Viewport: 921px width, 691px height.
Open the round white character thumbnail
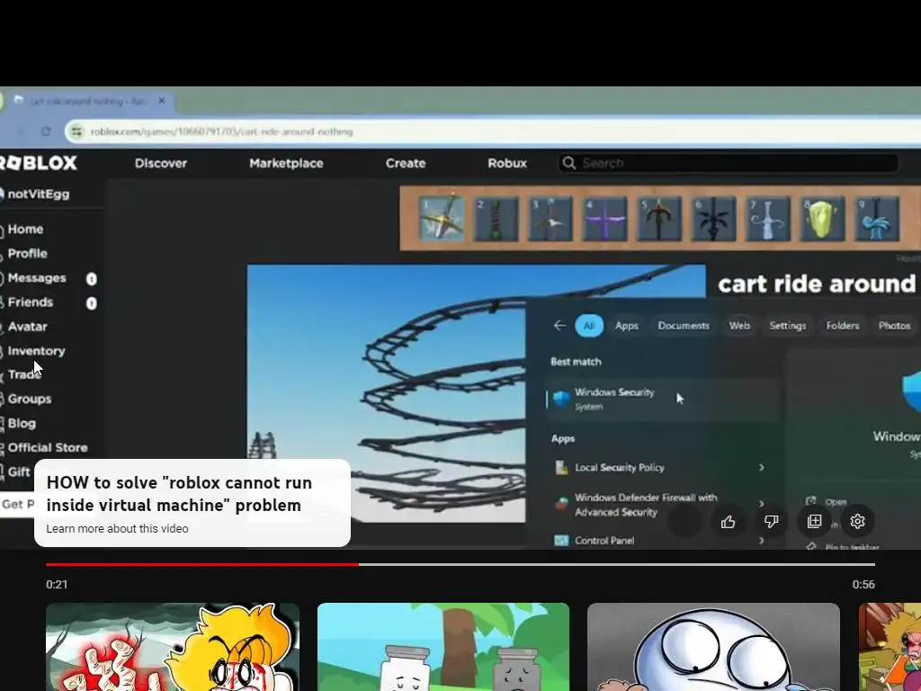click(x=713, y=647)
